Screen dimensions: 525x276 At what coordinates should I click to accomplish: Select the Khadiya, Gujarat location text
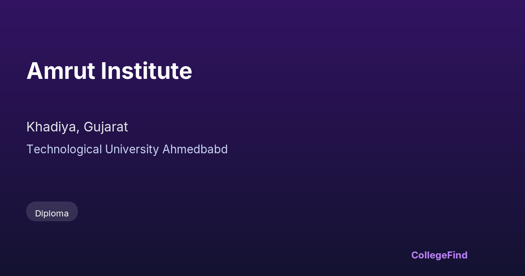click(77, 127)
